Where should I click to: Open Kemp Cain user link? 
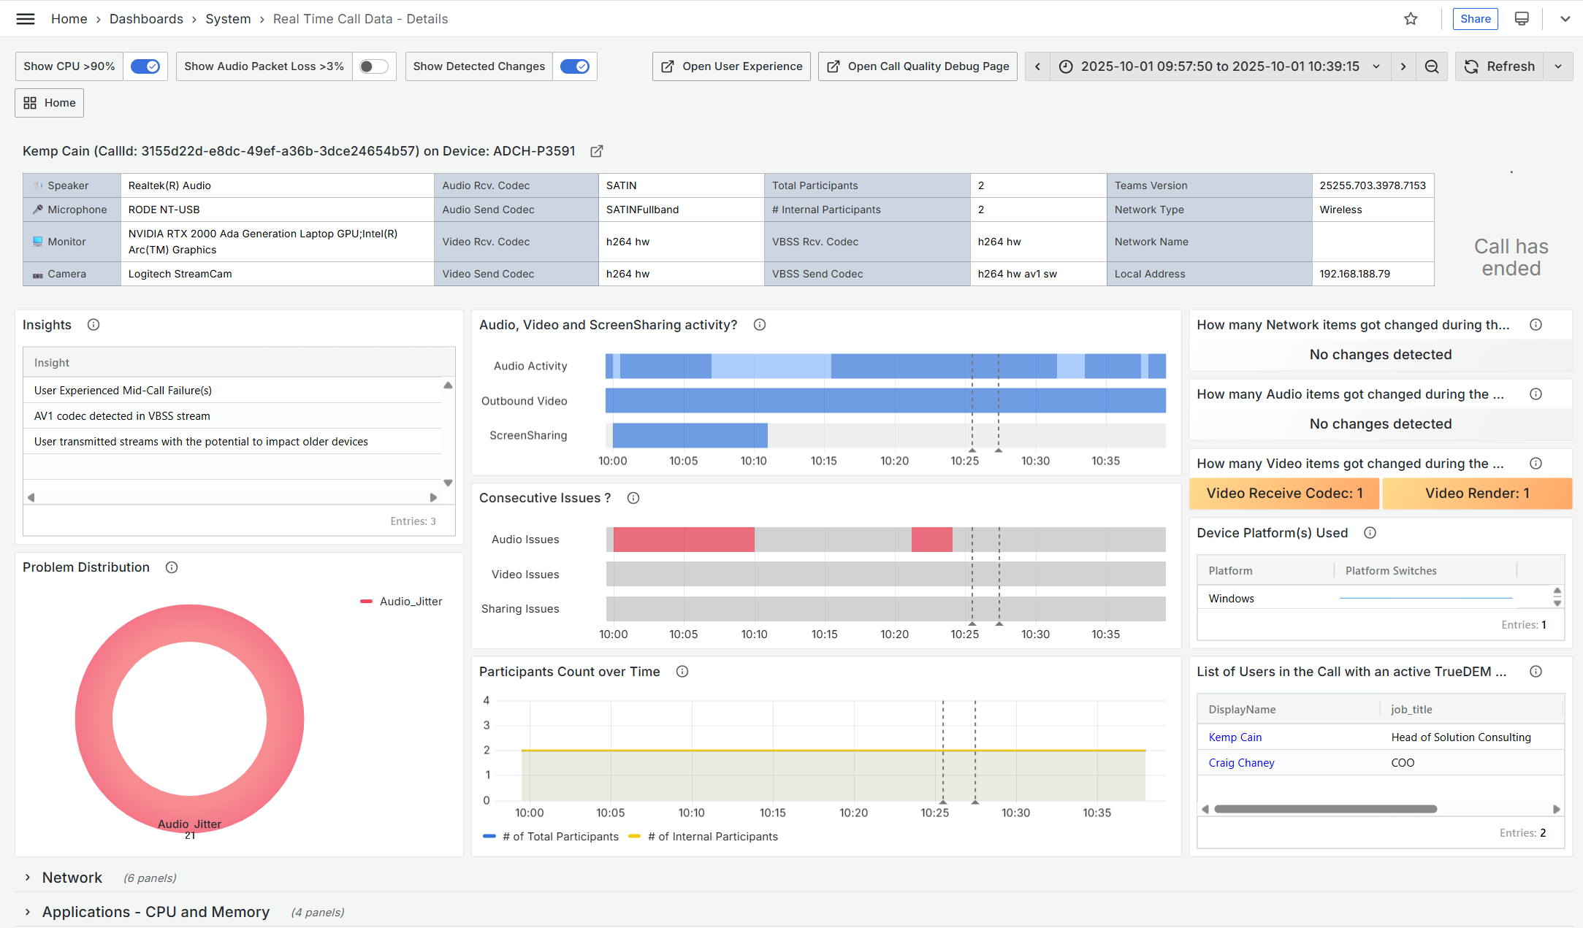[1235, 737]
